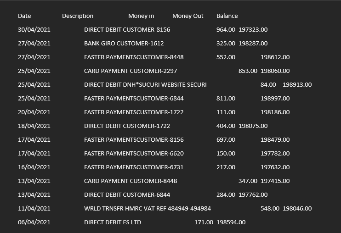Click the 548.00 HMRC payment amount
The image size is (341, 233).
270,209
